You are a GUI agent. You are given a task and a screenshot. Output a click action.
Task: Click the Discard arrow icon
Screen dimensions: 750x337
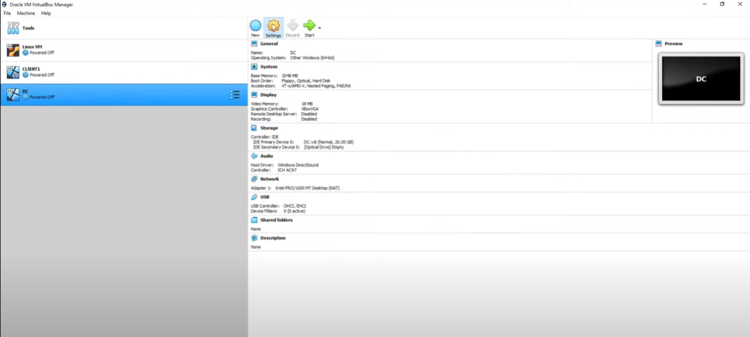coord(292,25)
